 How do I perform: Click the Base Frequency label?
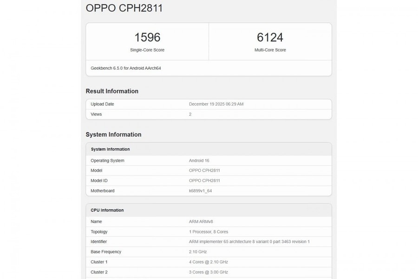tap(106, 252)
